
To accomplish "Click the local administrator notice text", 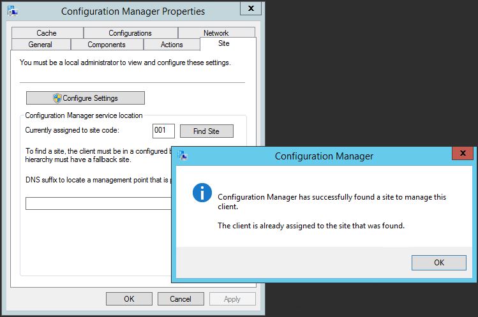I will coord(125,63).
